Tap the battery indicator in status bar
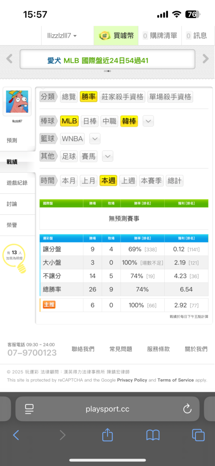This screenshot has width=215, height=466. point(193,14)
